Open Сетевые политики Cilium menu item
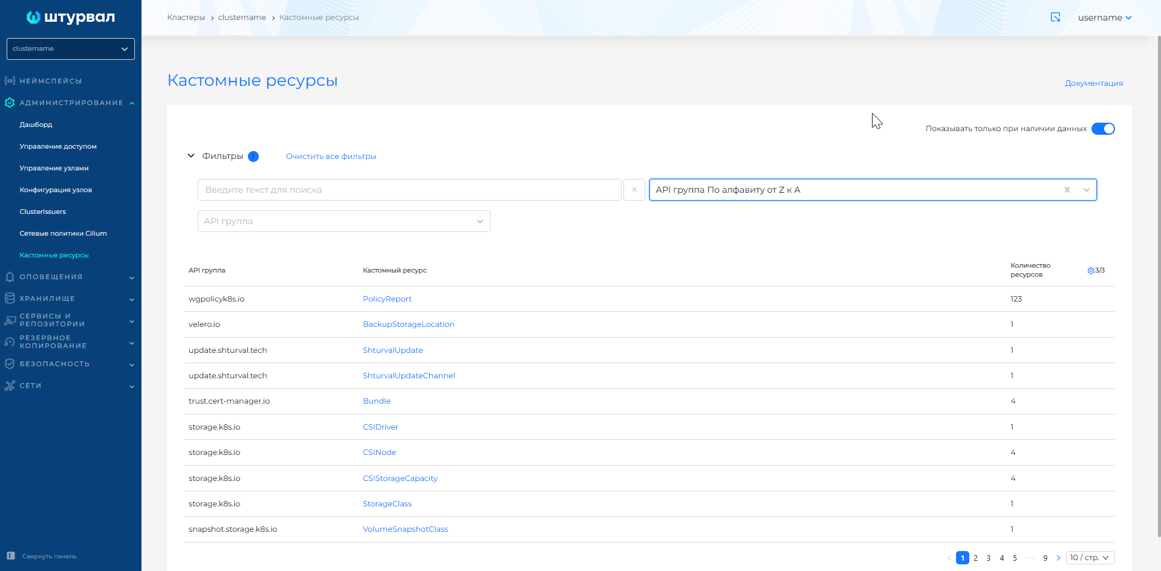The height and width of the screenshot is (571, 1161). [x=63, y=233]
